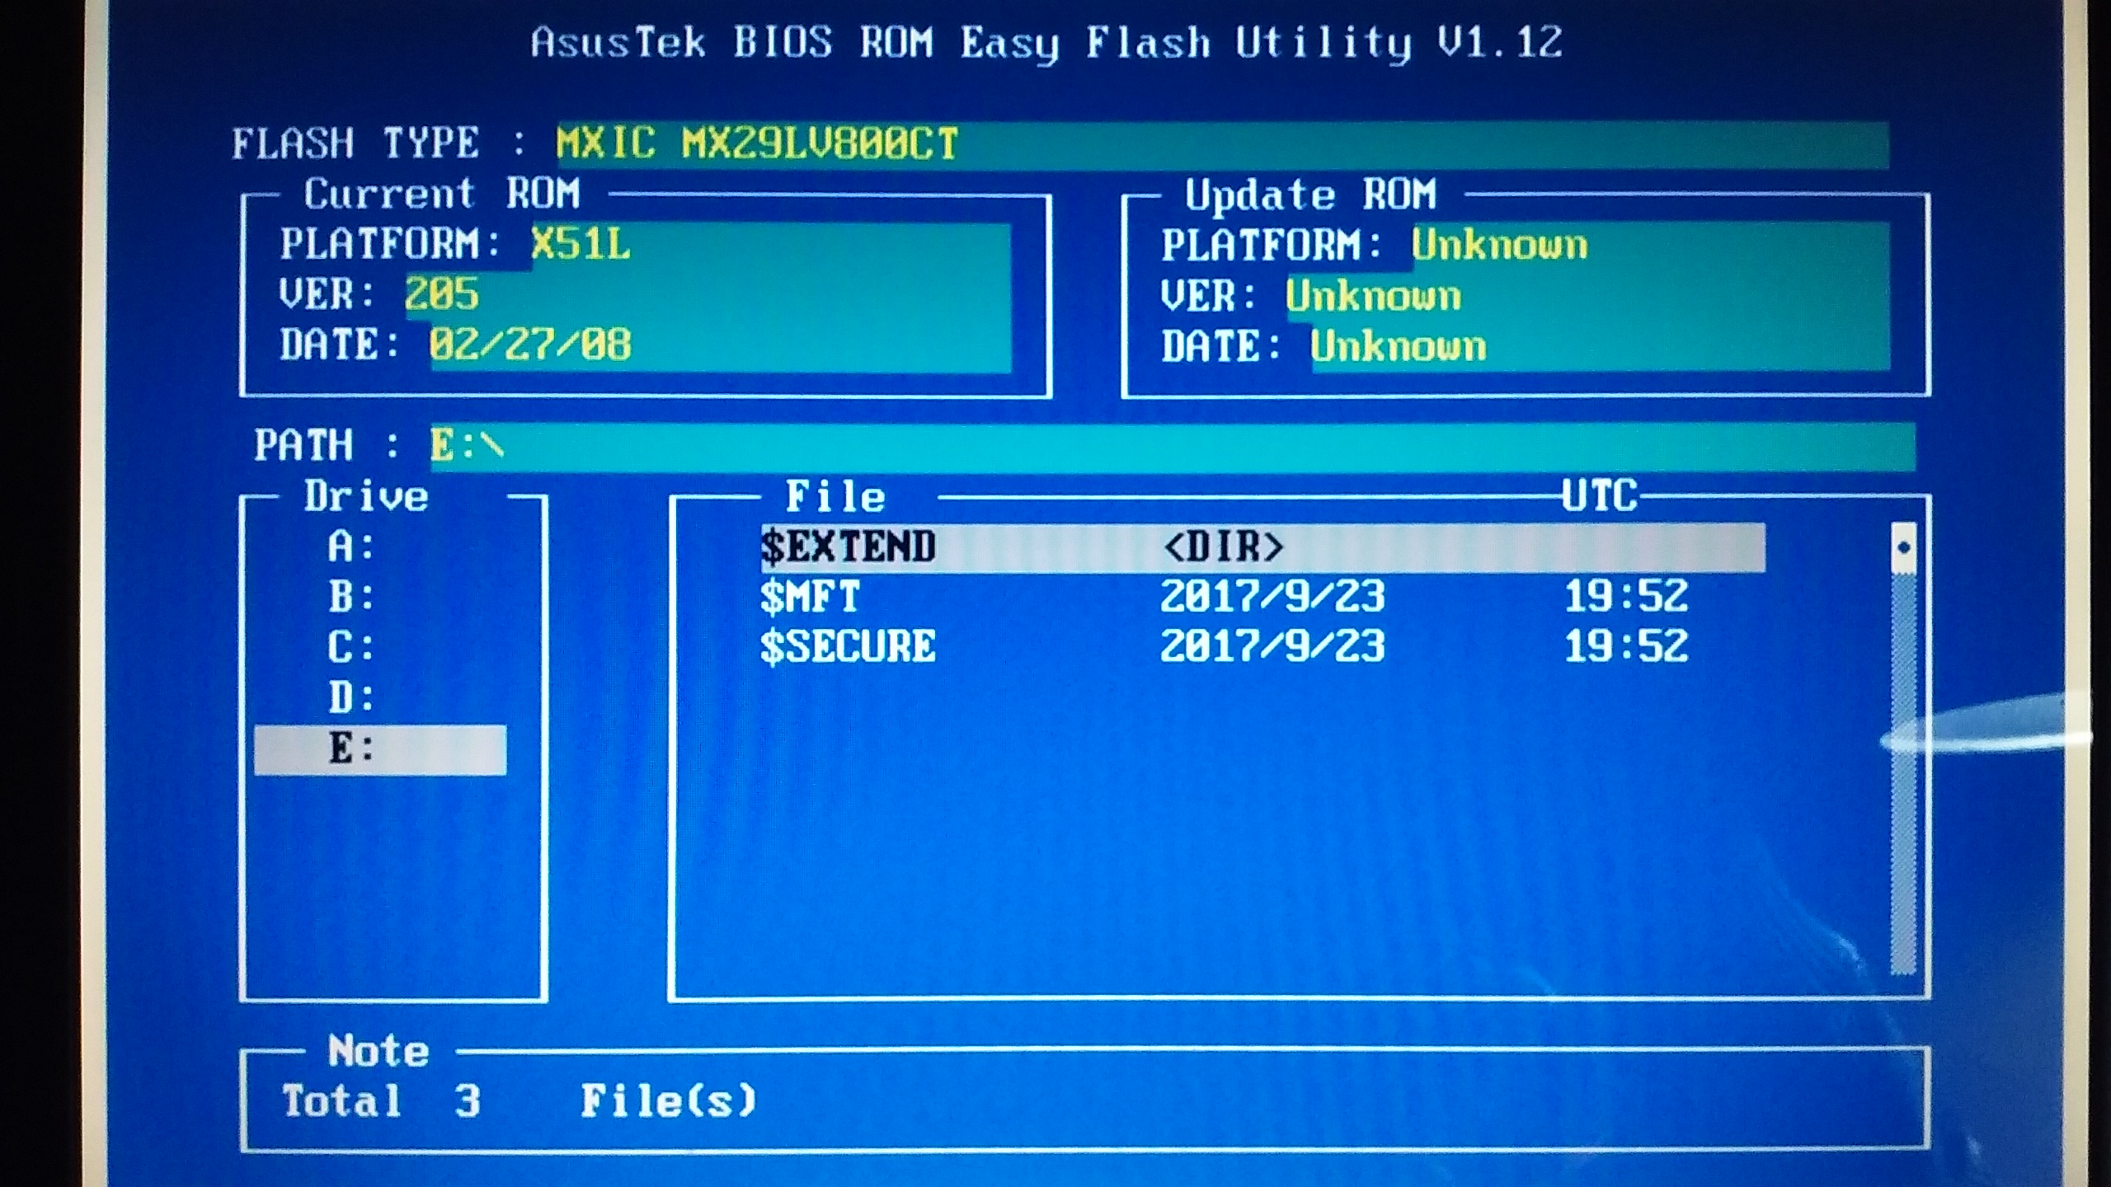Click the <DIR> marker of $EXTEND
The height and width of the screenshot is (1187, 2111).
click(1223, 547)
